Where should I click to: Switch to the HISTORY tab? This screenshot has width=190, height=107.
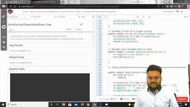pyautogui.click(x=36, y=17)
